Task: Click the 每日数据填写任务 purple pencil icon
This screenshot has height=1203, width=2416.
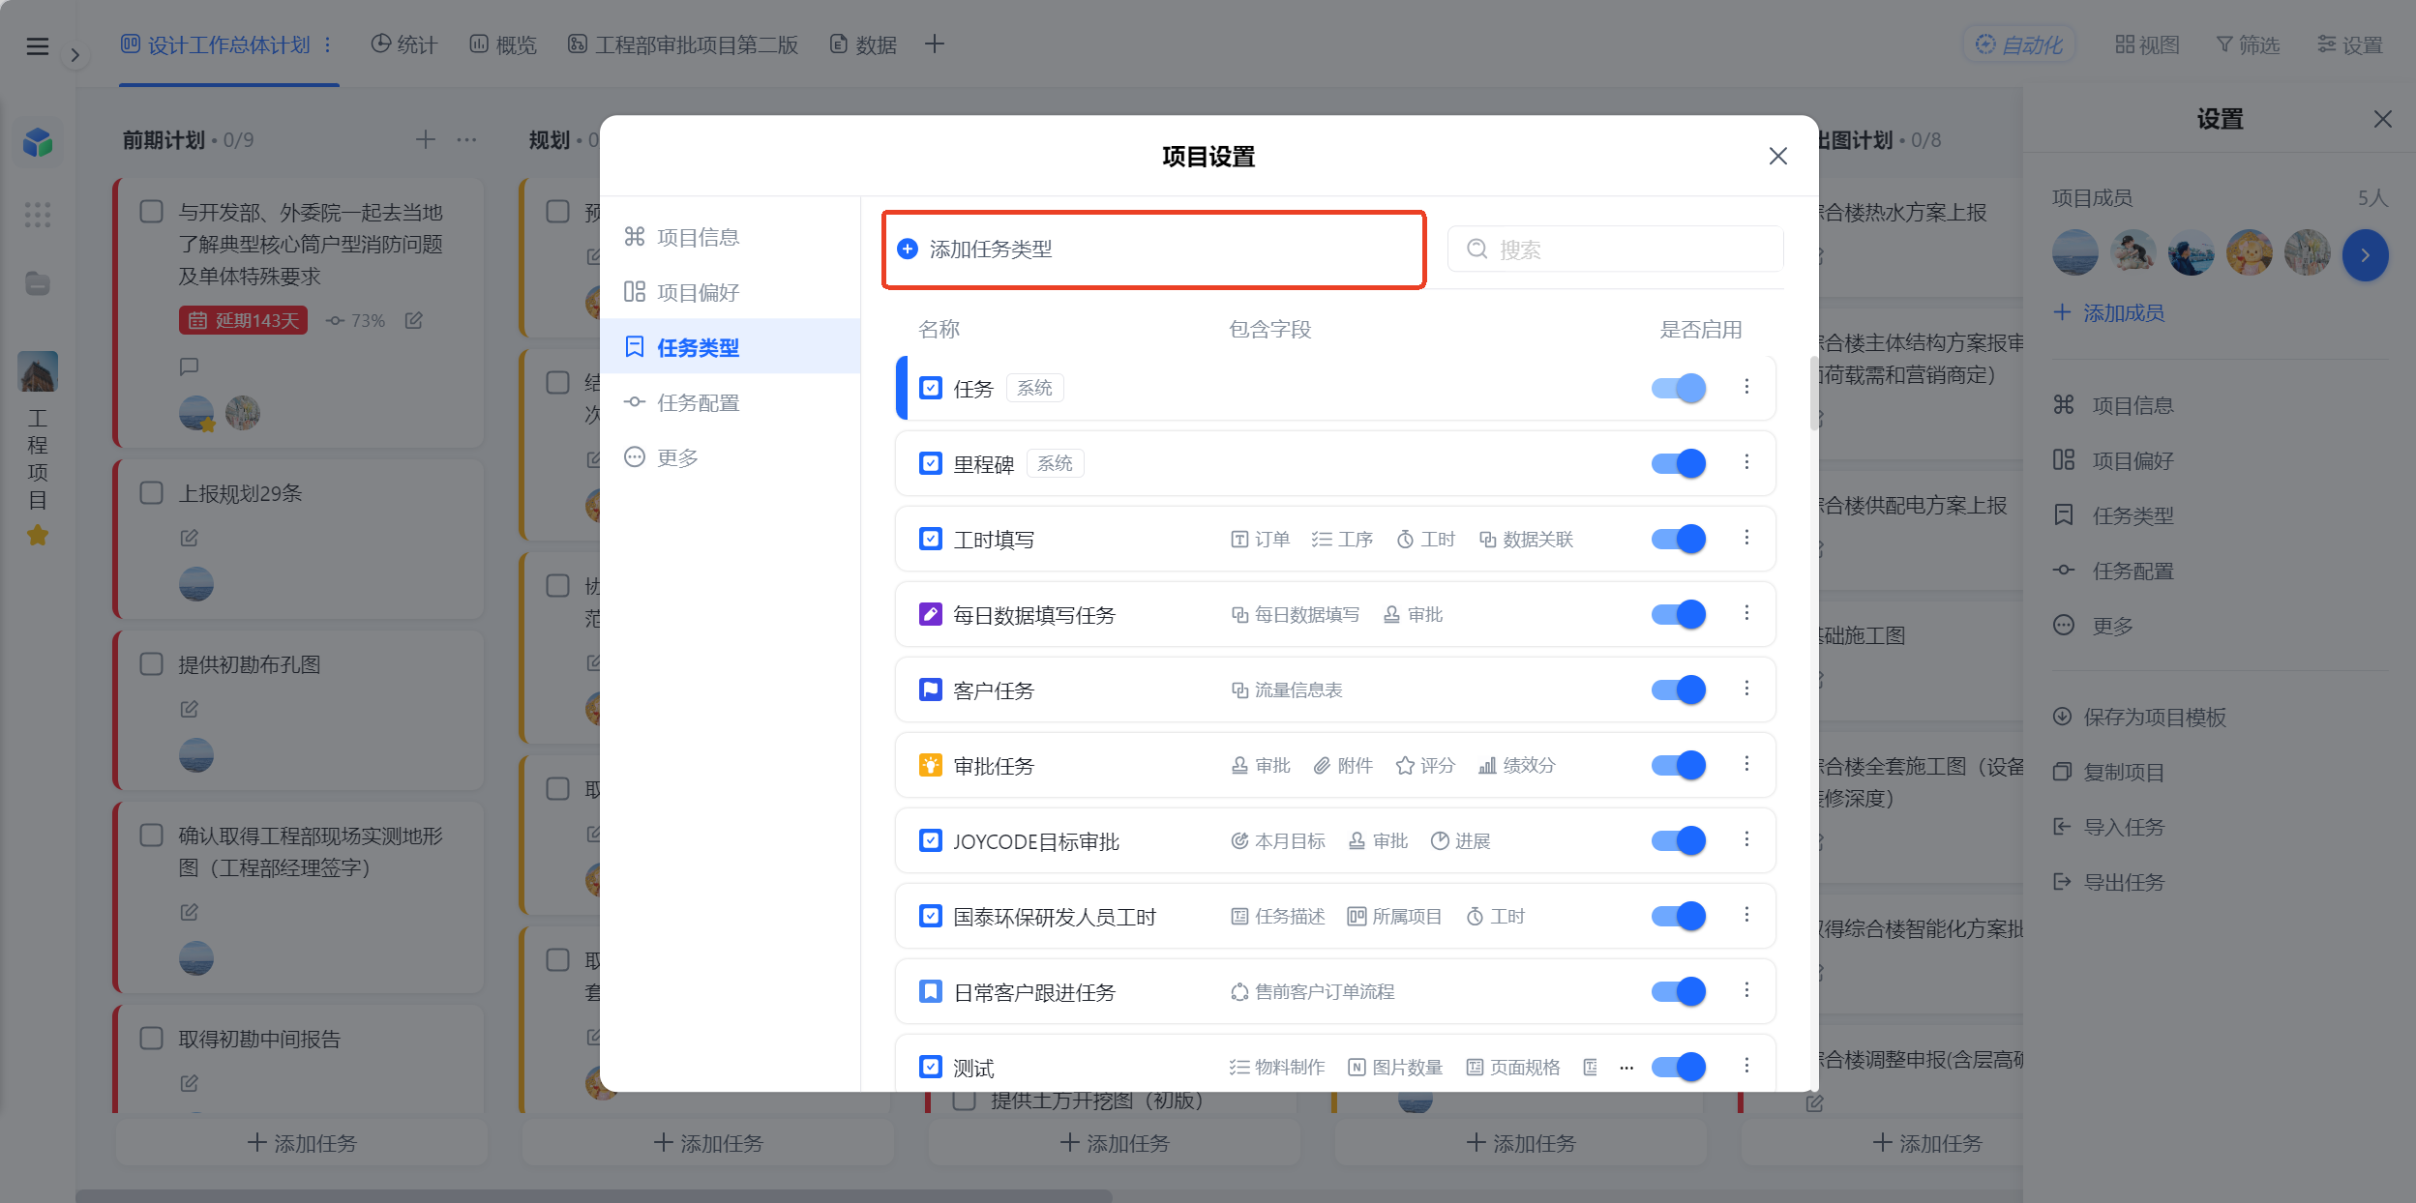Action: pyautogui.click(x=930, y=614)
